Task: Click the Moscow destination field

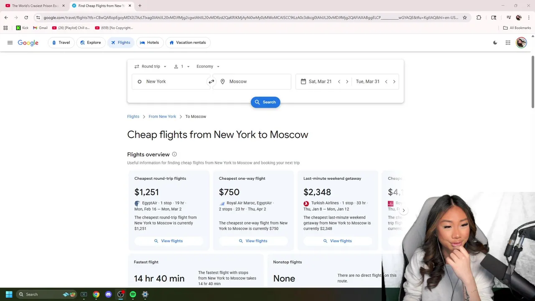Action: [x=255, y=82]
